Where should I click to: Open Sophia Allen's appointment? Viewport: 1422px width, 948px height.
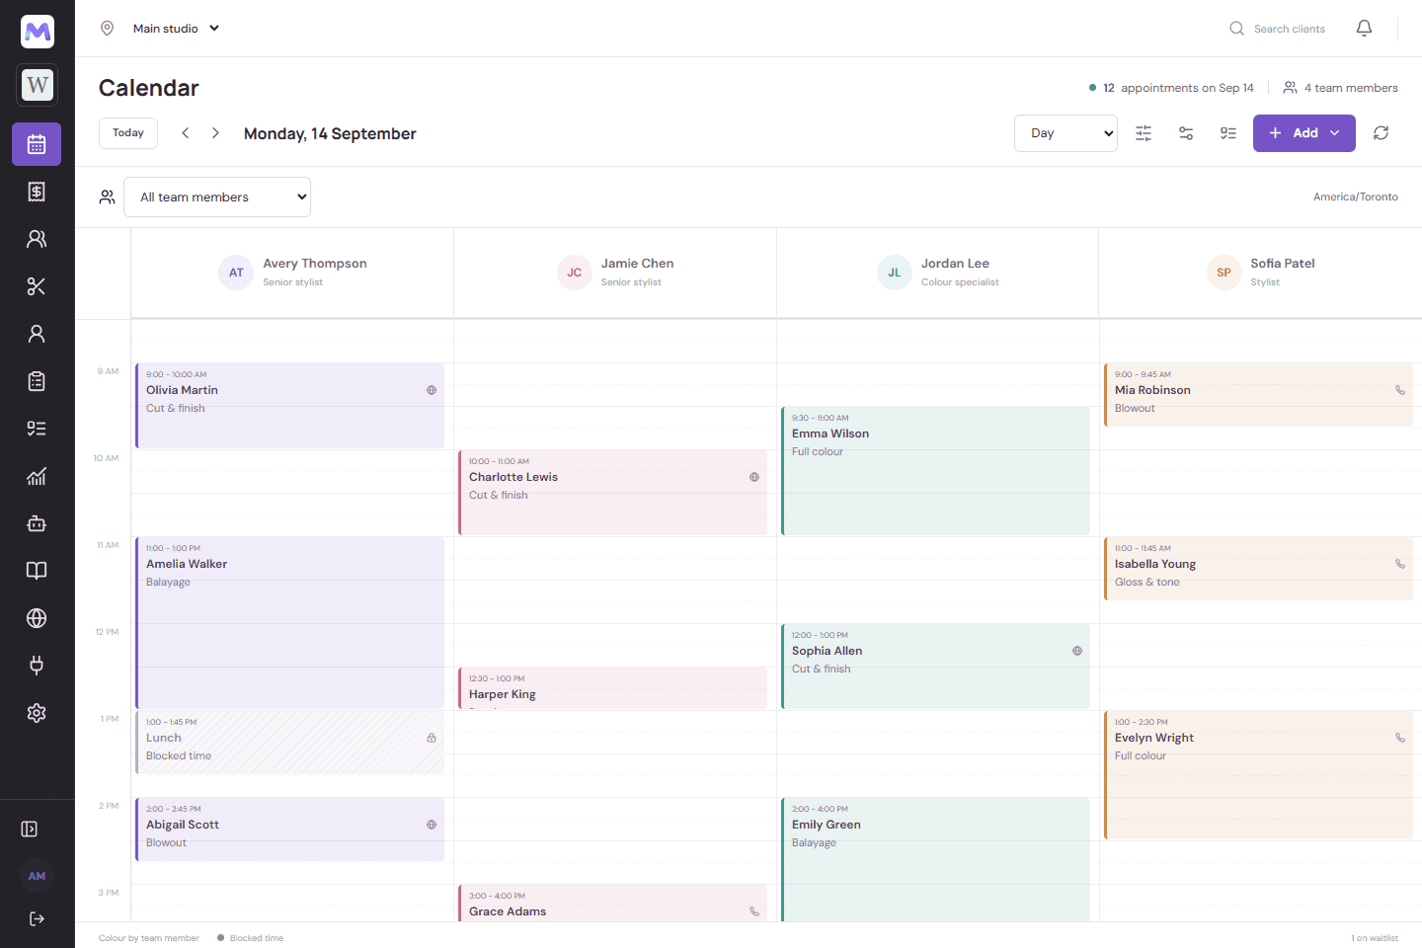tap(935, 667)
